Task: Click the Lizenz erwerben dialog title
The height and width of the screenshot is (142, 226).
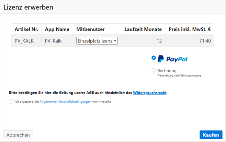Action: coord(29,7)
